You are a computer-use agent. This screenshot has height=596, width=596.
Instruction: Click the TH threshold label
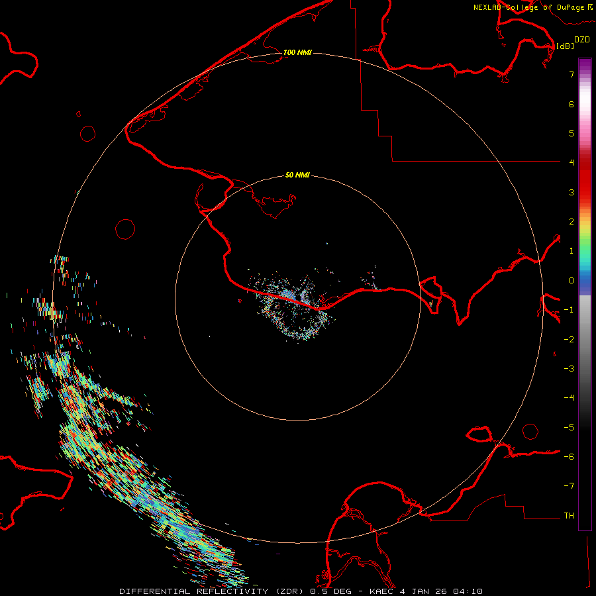569,516
